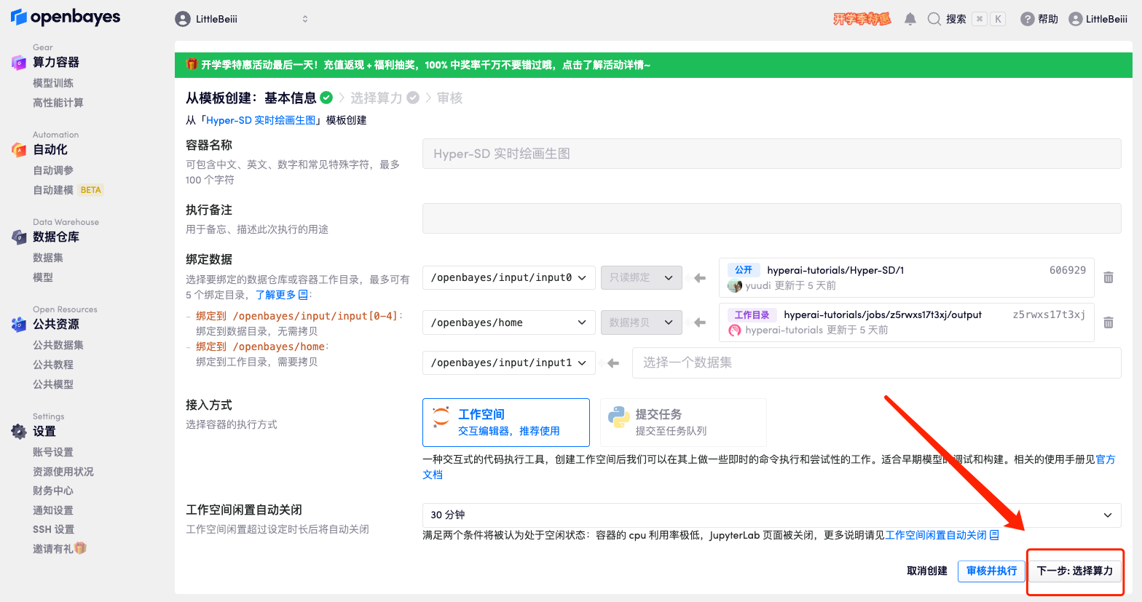Click 下一步: 选择算力 button
The height and width of the screenshot is (602, 1142).
[1074, 571]
